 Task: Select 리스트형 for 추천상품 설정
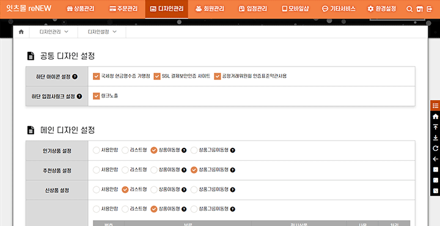coord(125,170)
